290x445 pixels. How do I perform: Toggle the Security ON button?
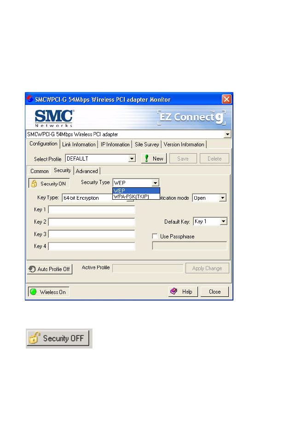click(49, 183)
